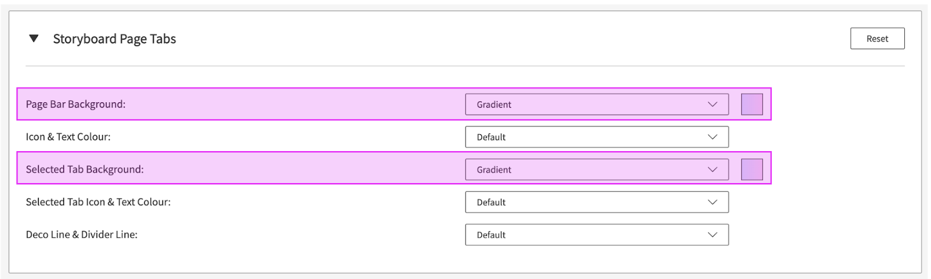The width and height of the screenshot is (931, 279).
Task: Click the Selected Tab Background colour swatch
Action: (x=752, y=170)
